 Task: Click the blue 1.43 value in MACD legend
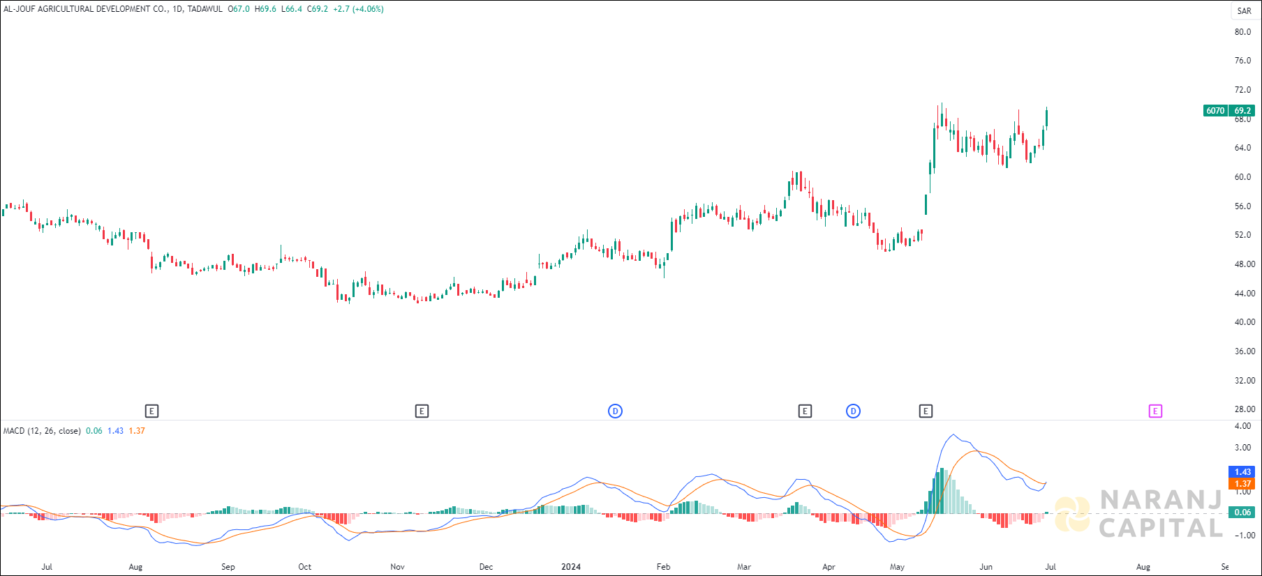coord(115,431)
